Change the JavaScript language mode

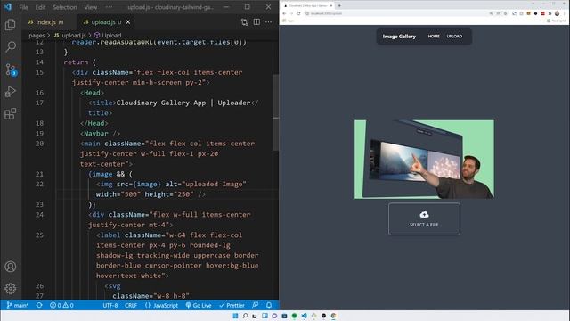point(161,305)
